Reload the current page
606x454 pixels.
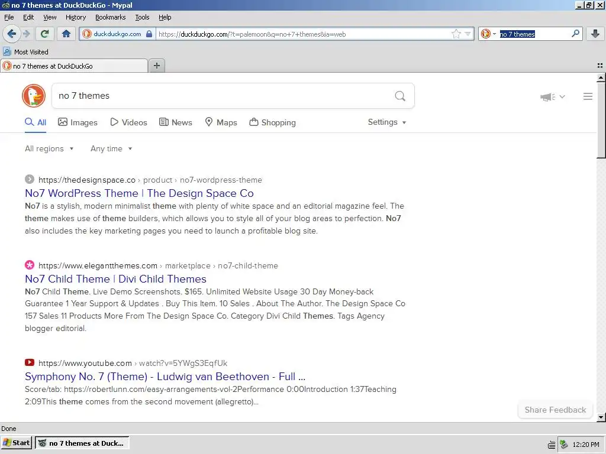(x=44, y=34)
